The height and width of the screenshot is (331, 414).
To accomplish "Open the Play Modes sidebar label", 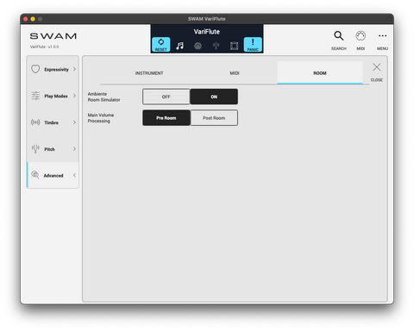I will pyautogui.click(x=56, y=96).
